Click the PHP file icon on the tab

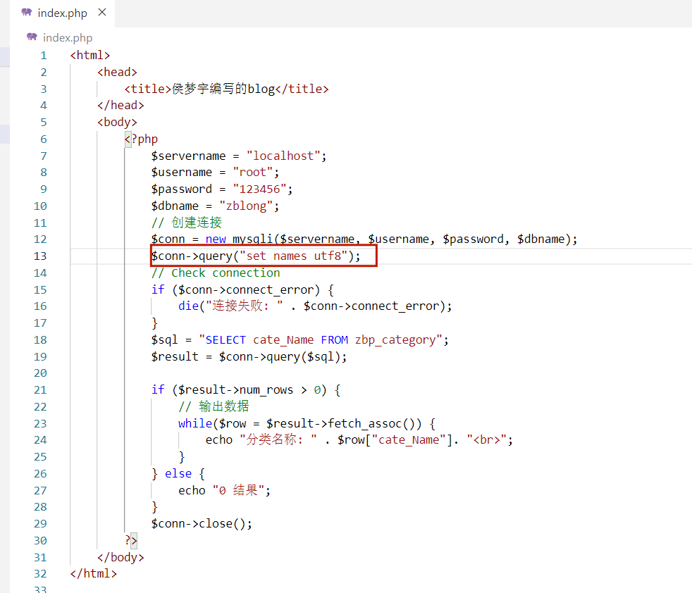coord(27,13)
